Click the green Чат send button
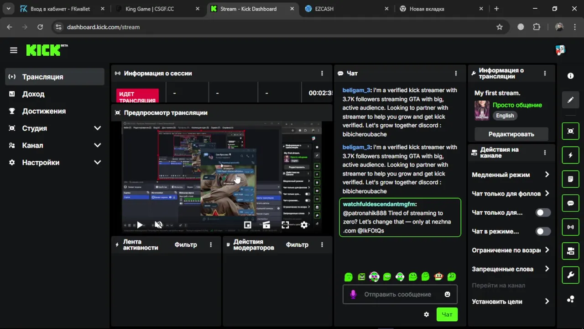Screen dimensions: 584x329 [x=447, y=314]
